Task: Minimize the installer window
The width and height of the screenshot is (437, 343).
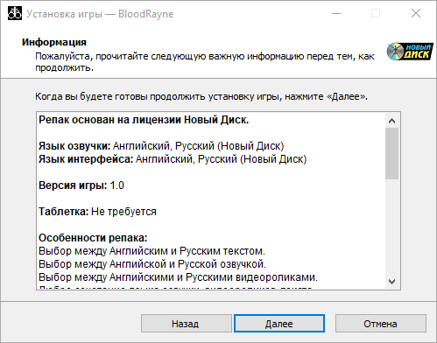Action: point(336,13)
